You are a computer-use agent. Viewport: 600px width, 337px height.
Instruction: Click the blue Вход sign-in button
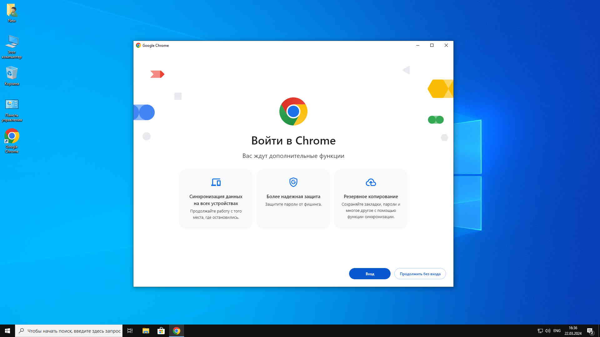[x=369, y=274]
